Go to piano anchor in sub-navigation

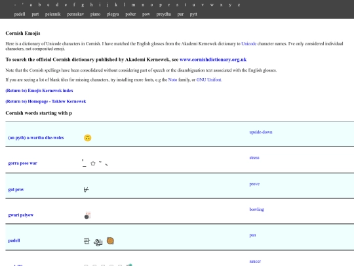95,14
